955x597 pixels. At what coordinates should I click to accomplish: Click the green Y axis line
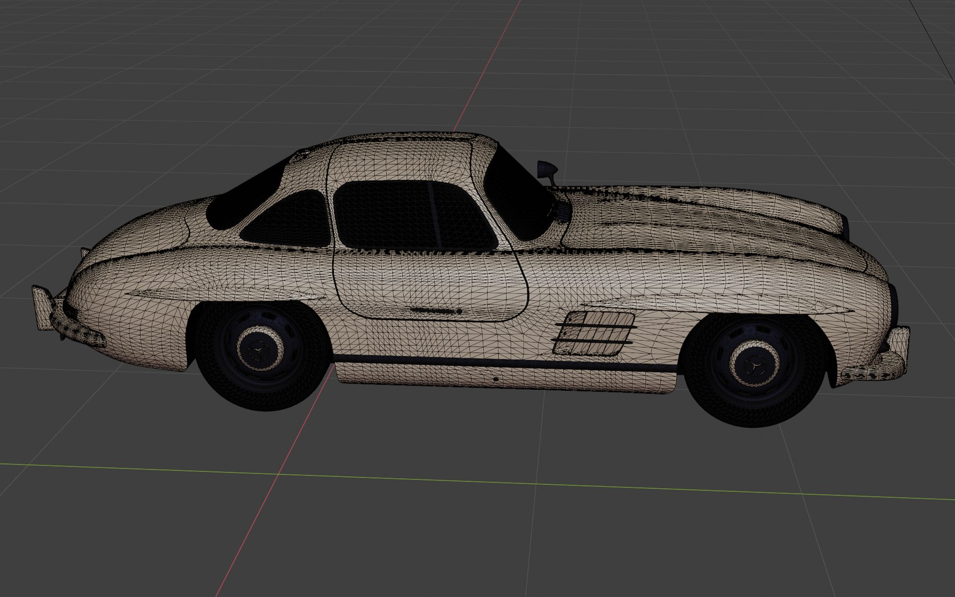(x=478, y=481)
